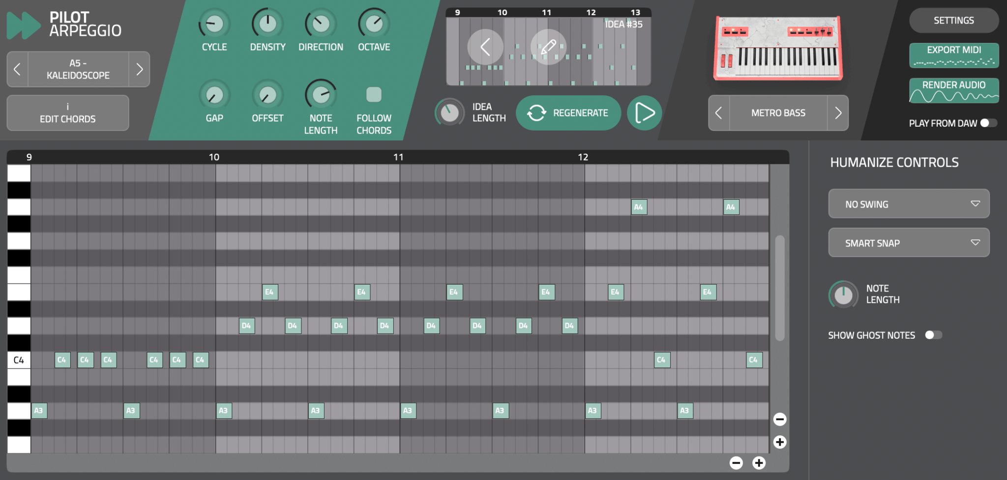This screenshot has height=480, width=1007.
Task: Zoom in horizontally with the bottom plus icon
Action: pyautogui.click(x=759, y=463)
